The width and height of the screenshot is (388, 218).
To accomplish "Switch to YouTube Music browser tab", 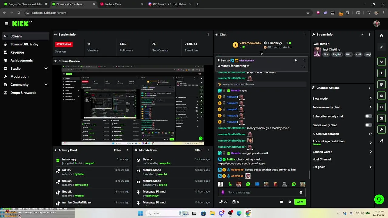I will [121, 4].
